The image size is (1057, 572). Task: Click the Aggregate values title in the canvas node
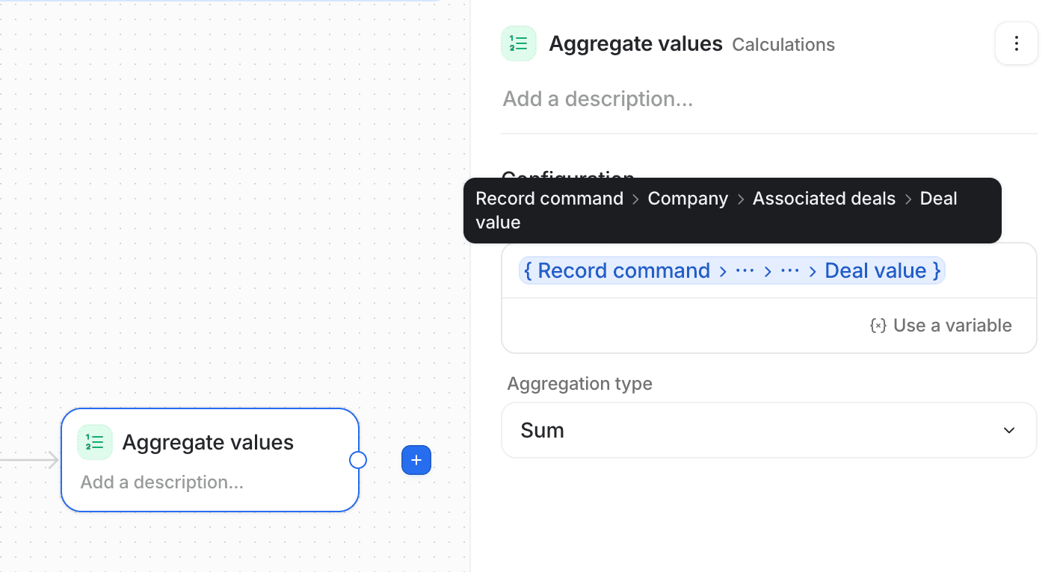click(208, 443)
